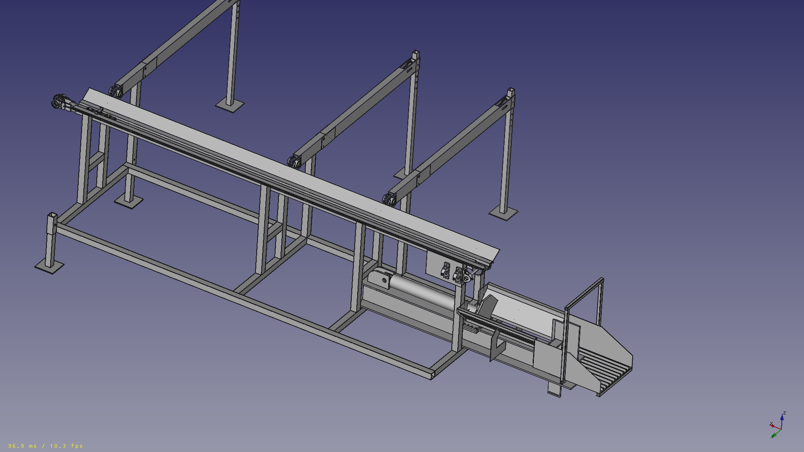Select the roller wheel on rightmost arm
The height and width of the screenshot is (452, 804).
point(390,199)
